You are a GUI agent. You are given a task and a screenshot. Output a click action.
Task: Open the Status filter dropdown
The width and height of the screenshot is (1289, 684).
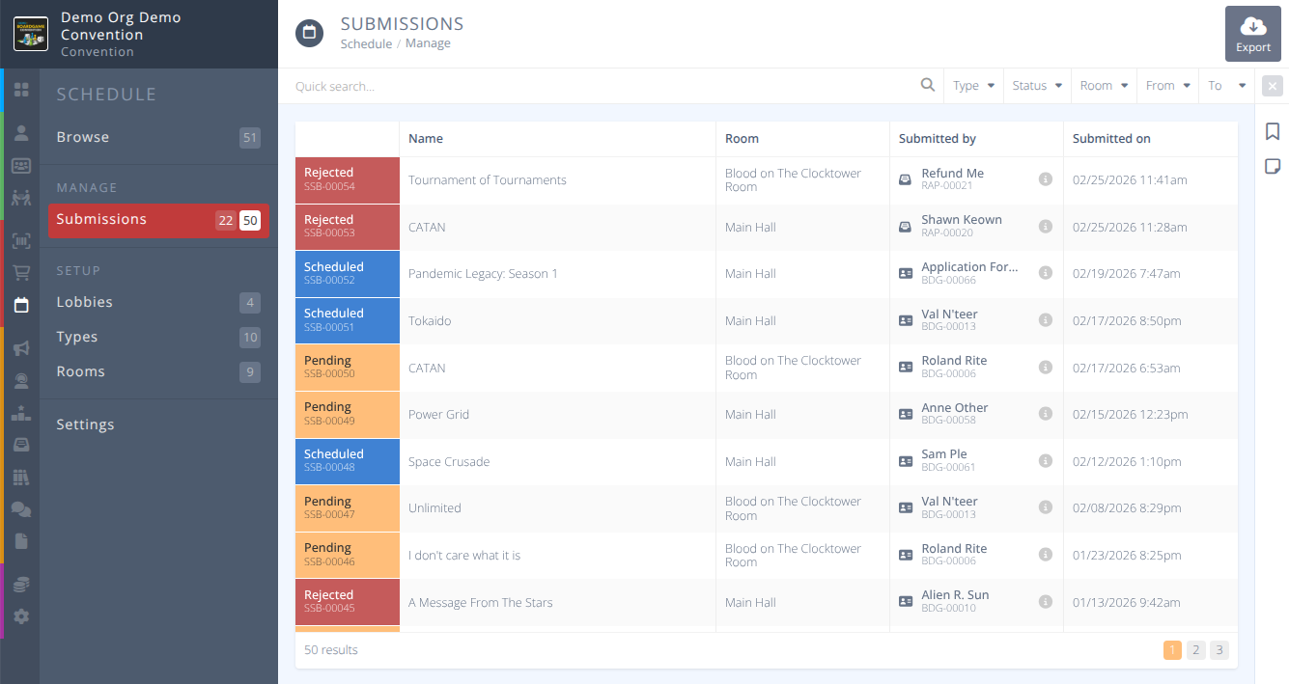pyautogui.click(x=1037, y=86)
